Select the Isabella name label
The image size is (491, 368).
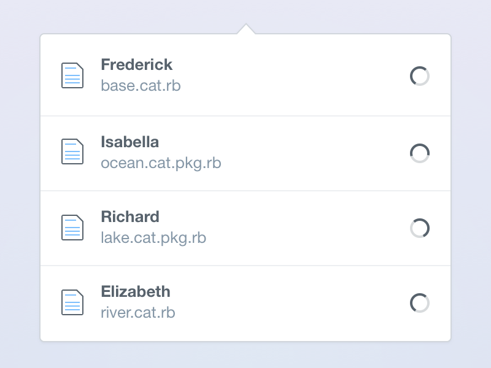click(x=130, y=142)
